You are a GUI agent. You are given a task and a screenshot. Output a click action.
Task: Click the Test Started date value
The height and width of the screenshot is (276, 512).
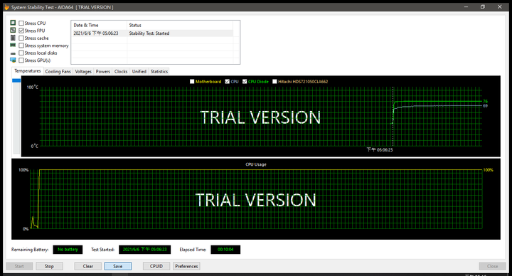[144, 250]
